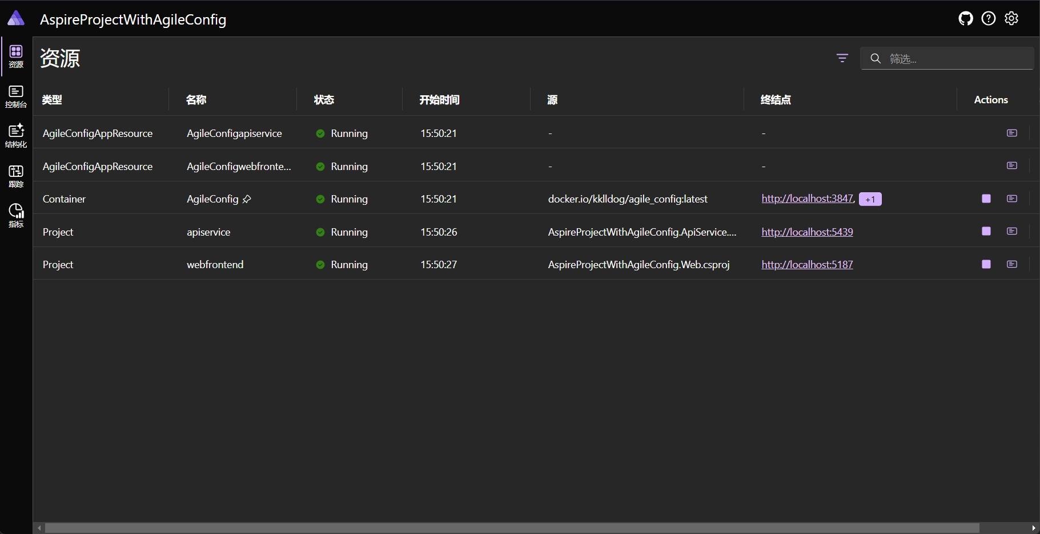Sort by the 开始时间 column header
The height and width of the screenshot is (534, 1040).
(439, 100)
